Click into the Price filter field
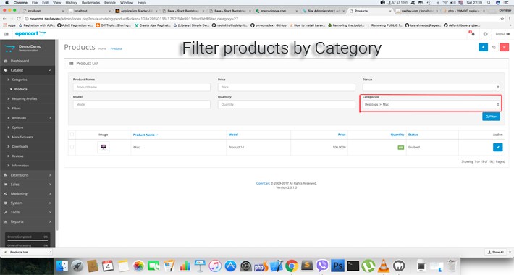 [x=287, y=87]
